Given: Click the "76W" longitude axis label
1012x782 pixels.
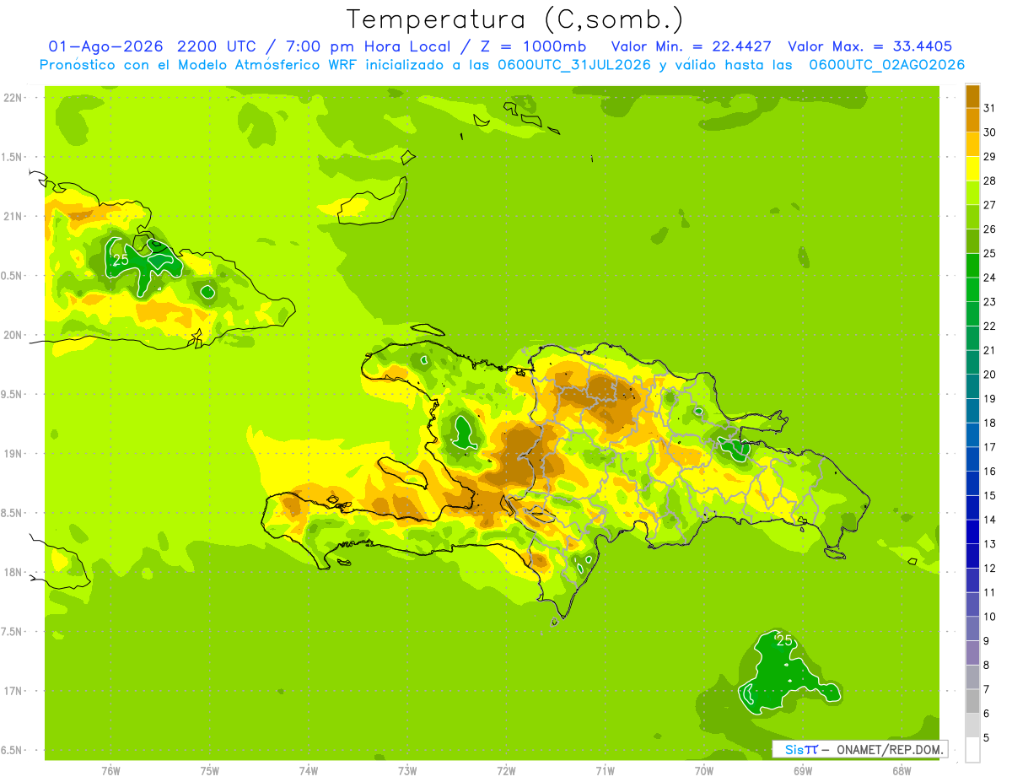Looking at the screenshot, I should [x=110, y=770].
